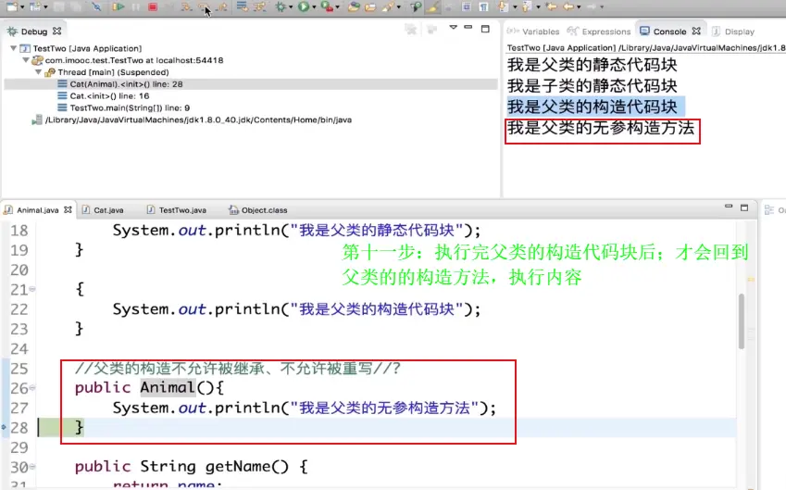Switch to the Expressions tab

point(599,31)
